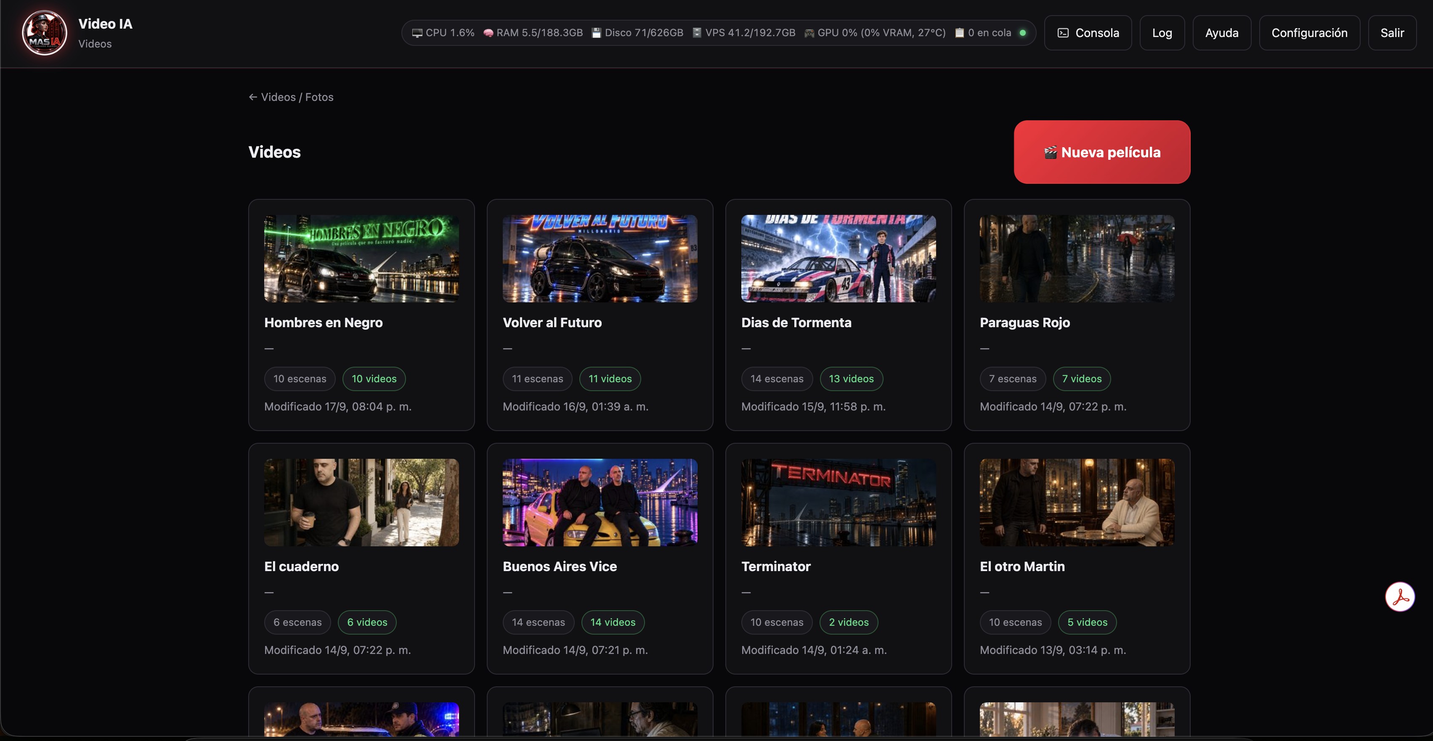Click Salir to log out
1433x741 pixels.
point(1392,33)
